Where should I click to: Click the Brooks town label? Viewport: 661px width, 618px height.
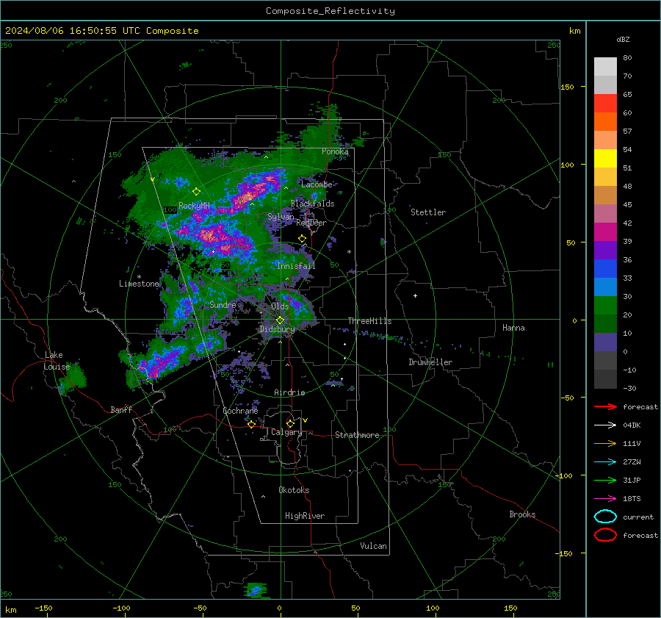pos(522,514)
